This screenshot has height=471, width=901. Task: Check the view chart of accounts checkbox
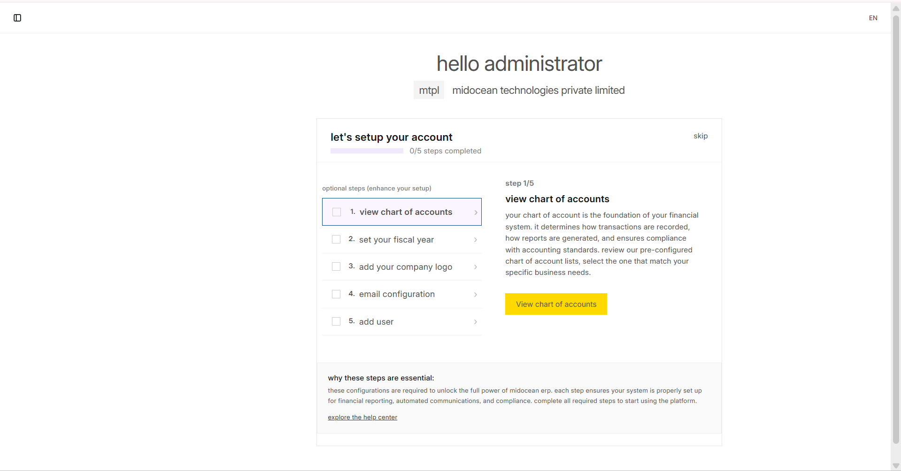pyautogui.click(x=337, y=212)
